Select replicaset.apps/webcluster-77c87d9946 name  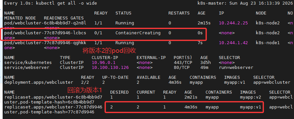click(53, 107)
